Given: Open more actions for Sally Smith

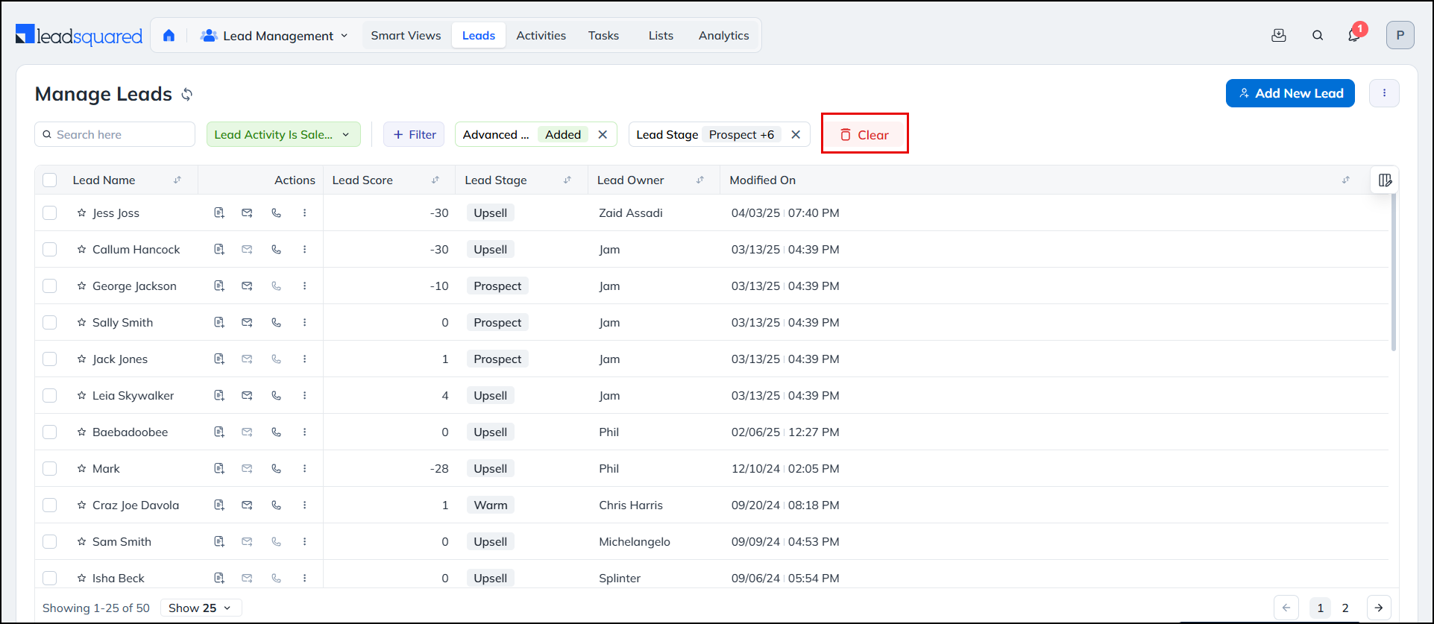Looking at the screenshot, I should pyautogui.click(x=304, y=323).
